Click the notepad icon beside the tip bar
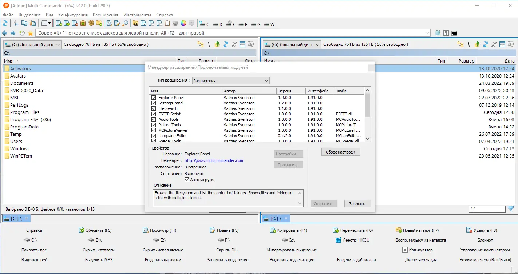Screen dimensions: 518x274 click(438, 33)
